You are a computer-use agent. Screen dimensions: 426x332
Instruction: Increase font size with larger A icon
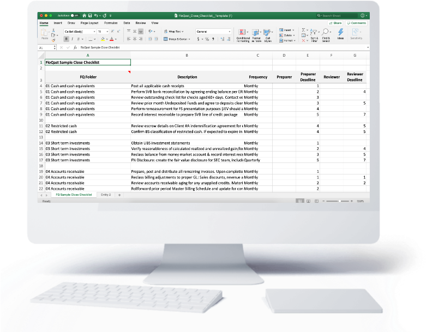pos(113,32)
